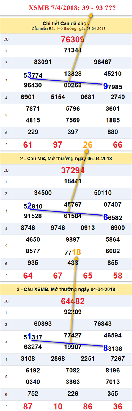132x411 pixels.
Task: Click seventh prize number 67
Action: (57, 276)
